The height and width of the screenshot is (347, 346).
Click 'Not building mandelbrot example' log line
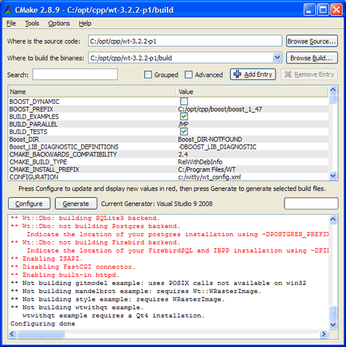[136, 291]
